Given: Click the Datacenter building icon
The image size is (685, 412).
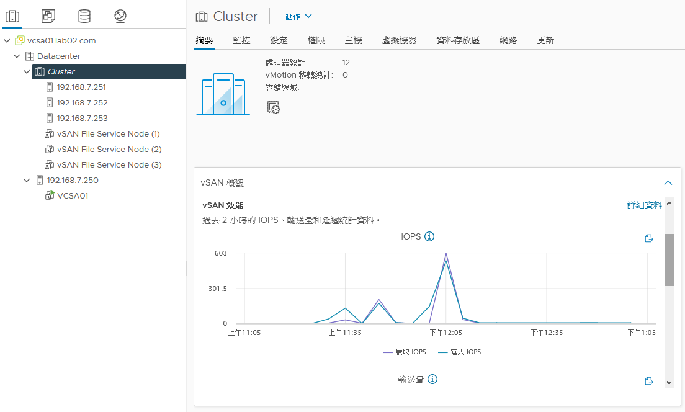Looking at the screenshot, I should pyautogui.click(x=30, y=56).
